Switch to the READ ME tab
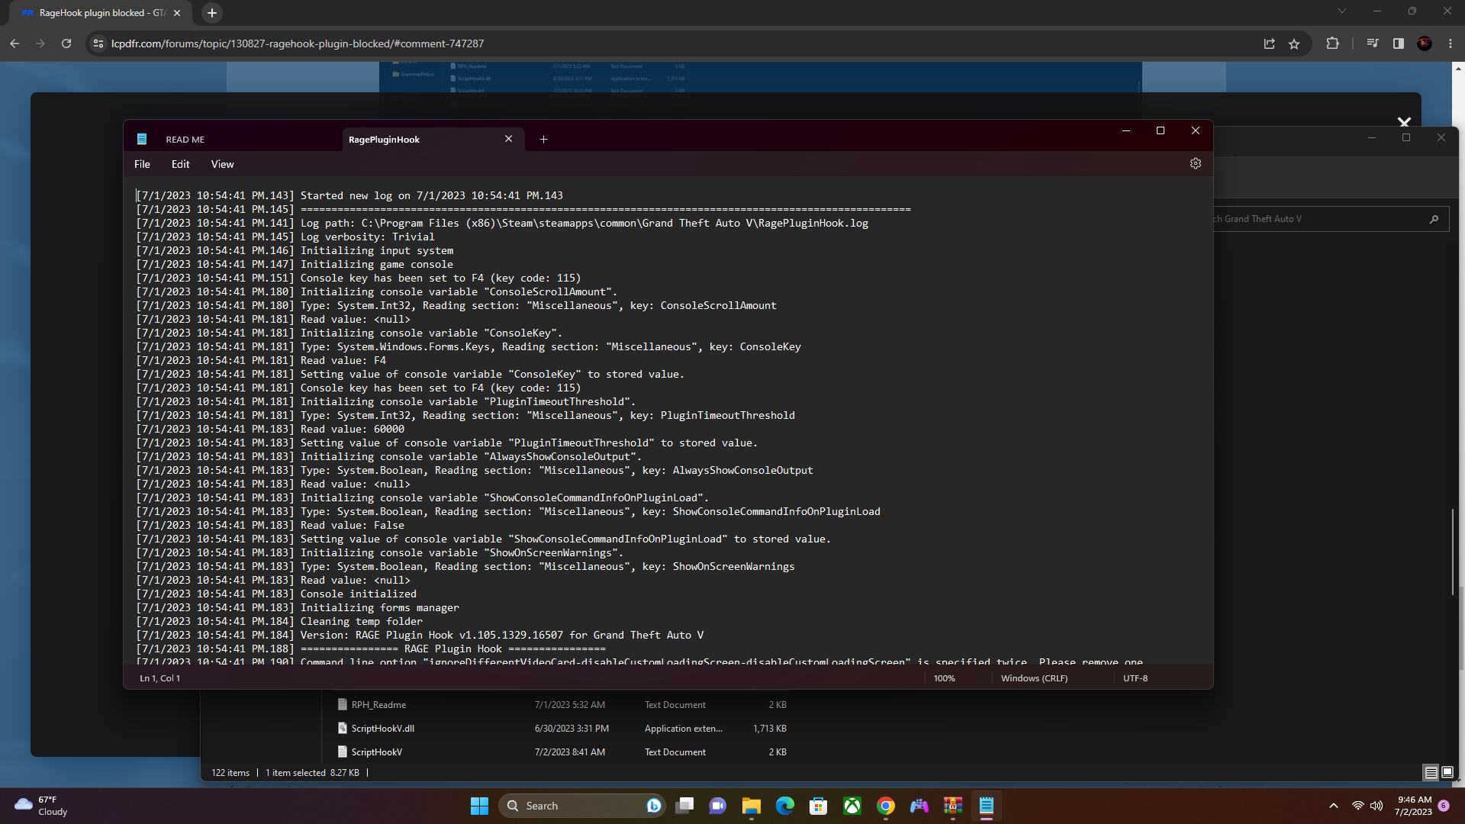This screenshot has height=824, width=1465. 185,140
